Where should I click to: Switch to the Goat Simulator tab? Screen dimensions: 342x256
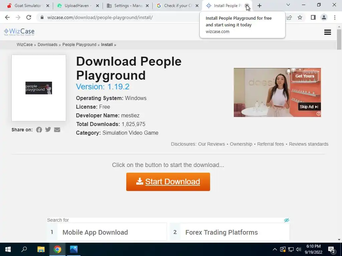[27, 6]
